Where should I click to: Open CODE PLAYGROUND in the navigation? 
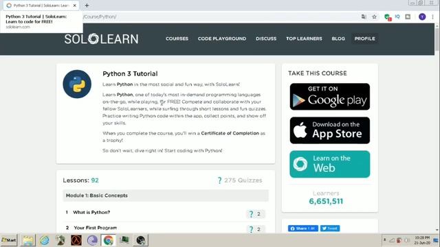[x=222, y=38]
